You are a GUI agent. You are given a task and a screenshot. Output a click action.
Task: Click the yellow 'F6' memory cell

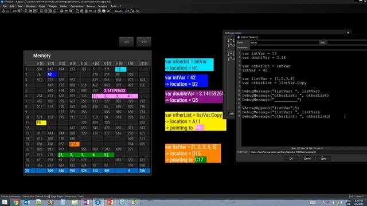coord(41,122)
